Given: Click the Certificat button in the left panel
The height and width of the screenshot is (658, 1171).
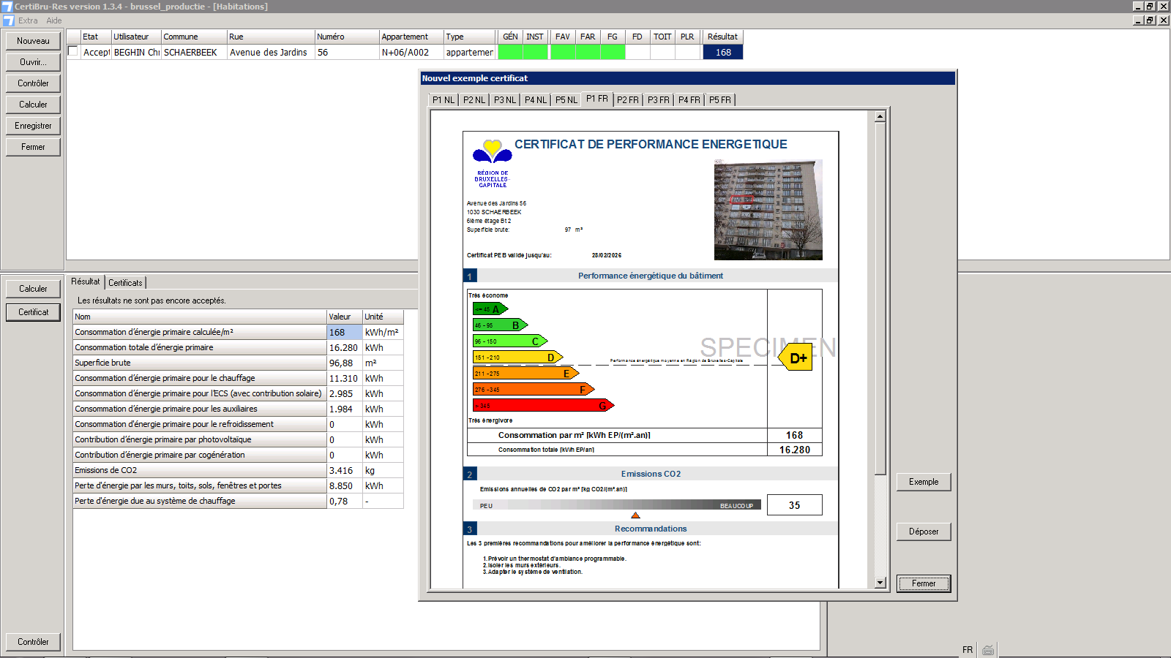Looking at the screenshot, I should coord(33,312).
